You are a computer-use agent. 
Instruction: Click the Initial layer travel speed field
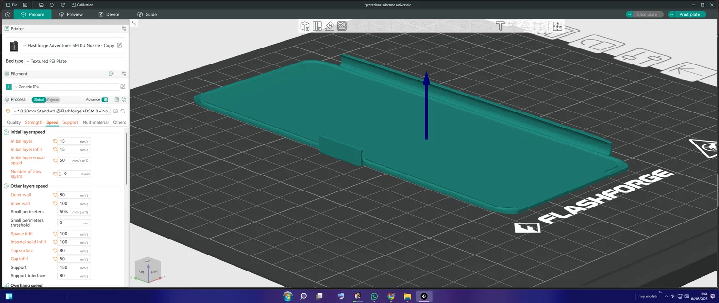pos(74,160)
